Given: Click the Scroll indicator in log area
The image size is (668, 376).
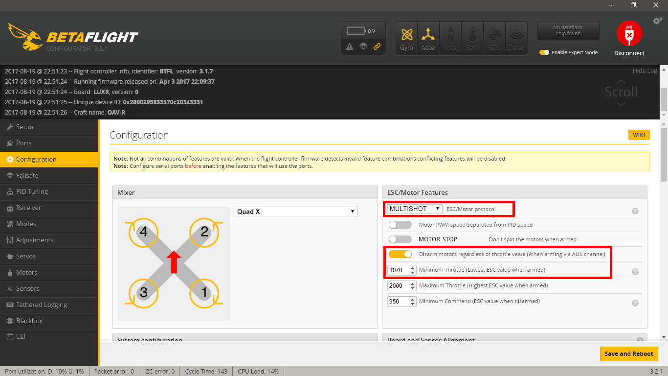Looking at the screenshot, I should coord(621,92).
